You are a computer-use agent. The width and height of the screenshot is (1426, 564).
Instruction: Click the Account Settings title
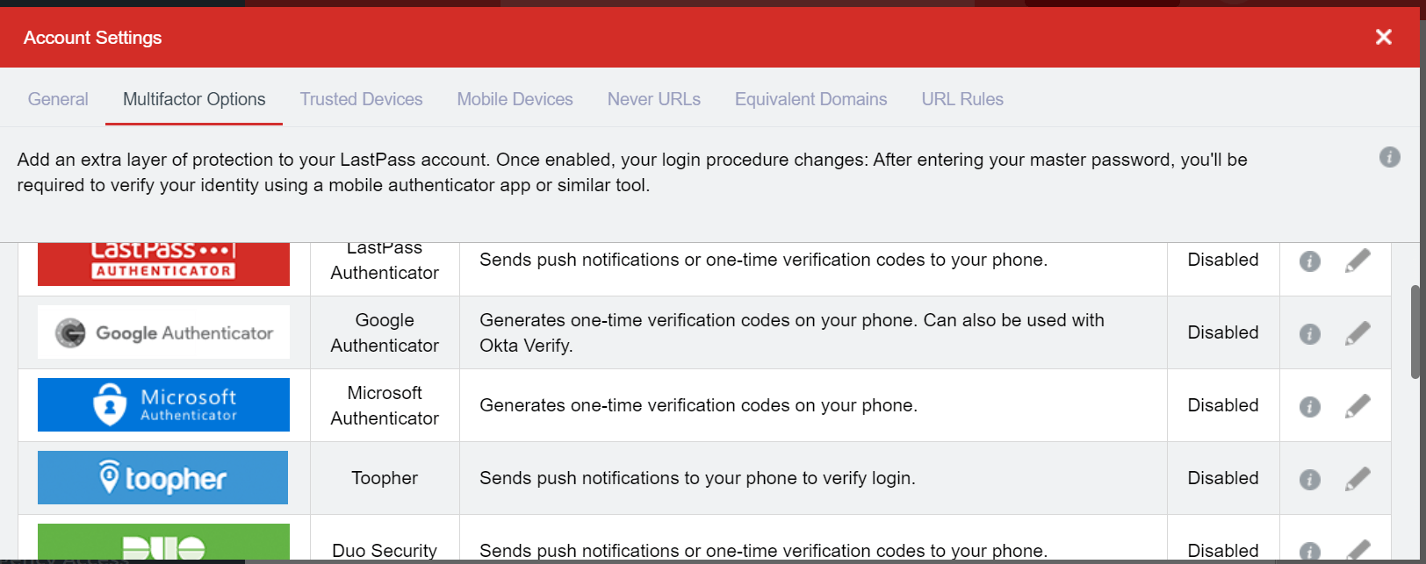(x=93, y=38)
